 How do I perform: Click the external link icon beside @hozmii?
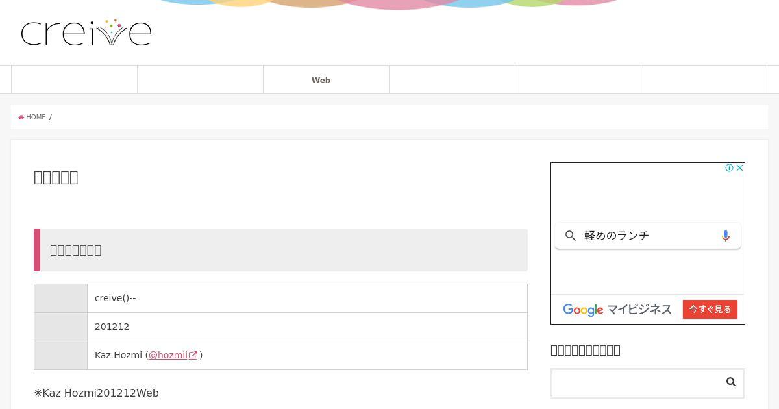click(193, 355)
